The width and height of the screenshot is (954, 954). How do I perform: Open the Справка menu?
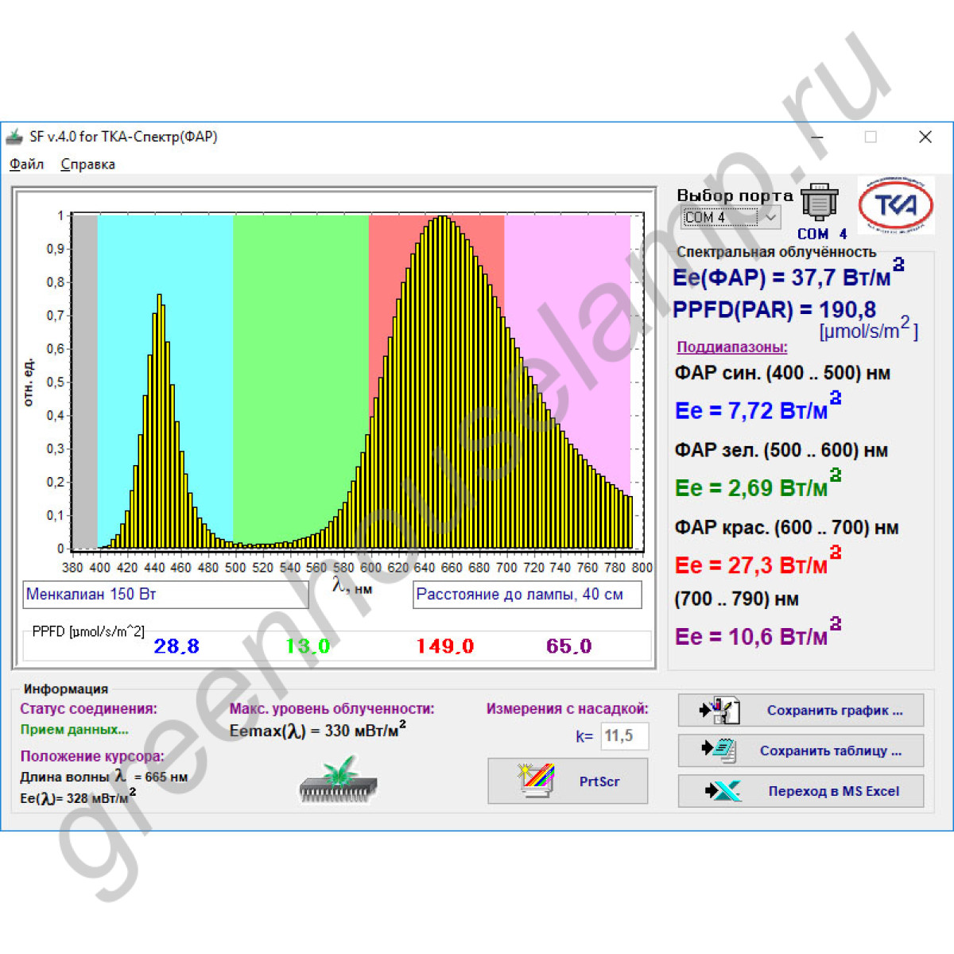coord(87,165)
